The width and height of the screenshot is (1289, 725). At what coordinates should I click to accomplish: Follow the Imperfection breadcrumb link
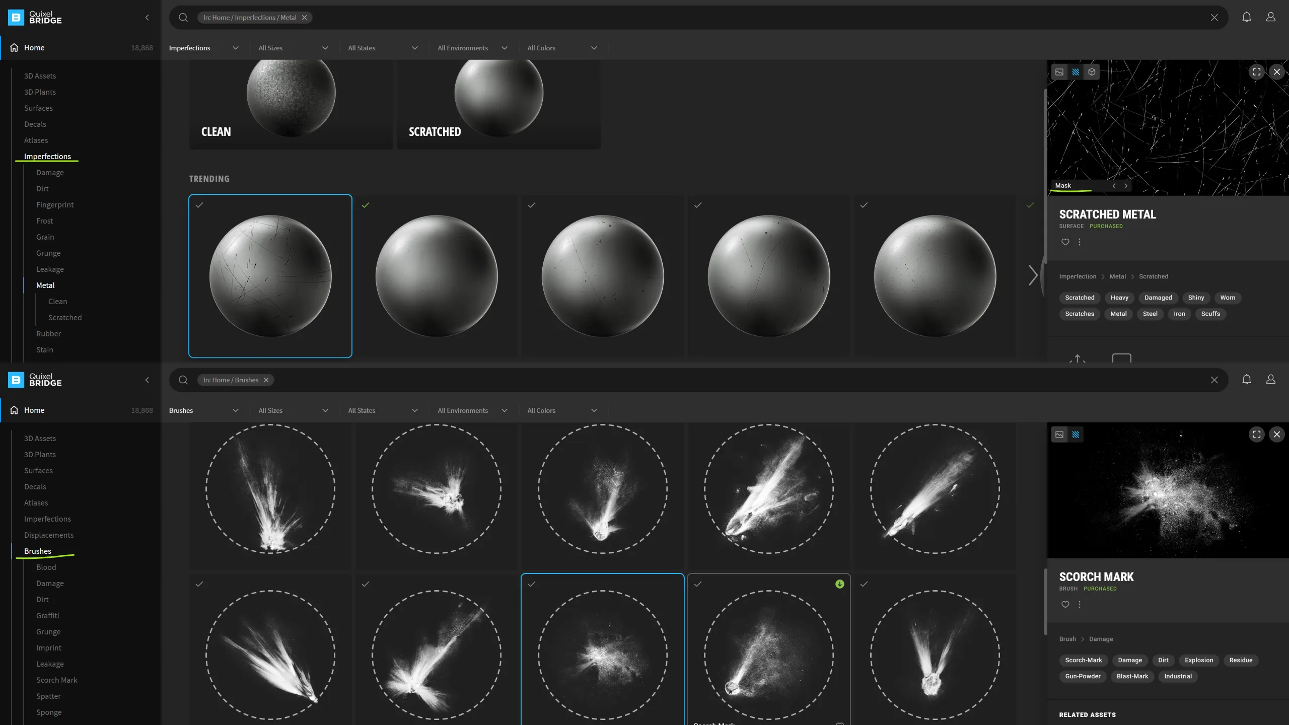click(1078, 276)
